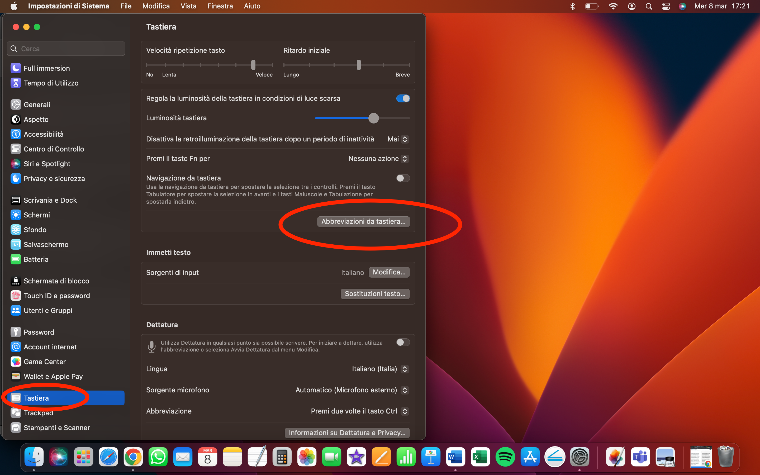760x475 pixels.
Task: Expand the Sorgente microfono popup
Action: point(352,390)
